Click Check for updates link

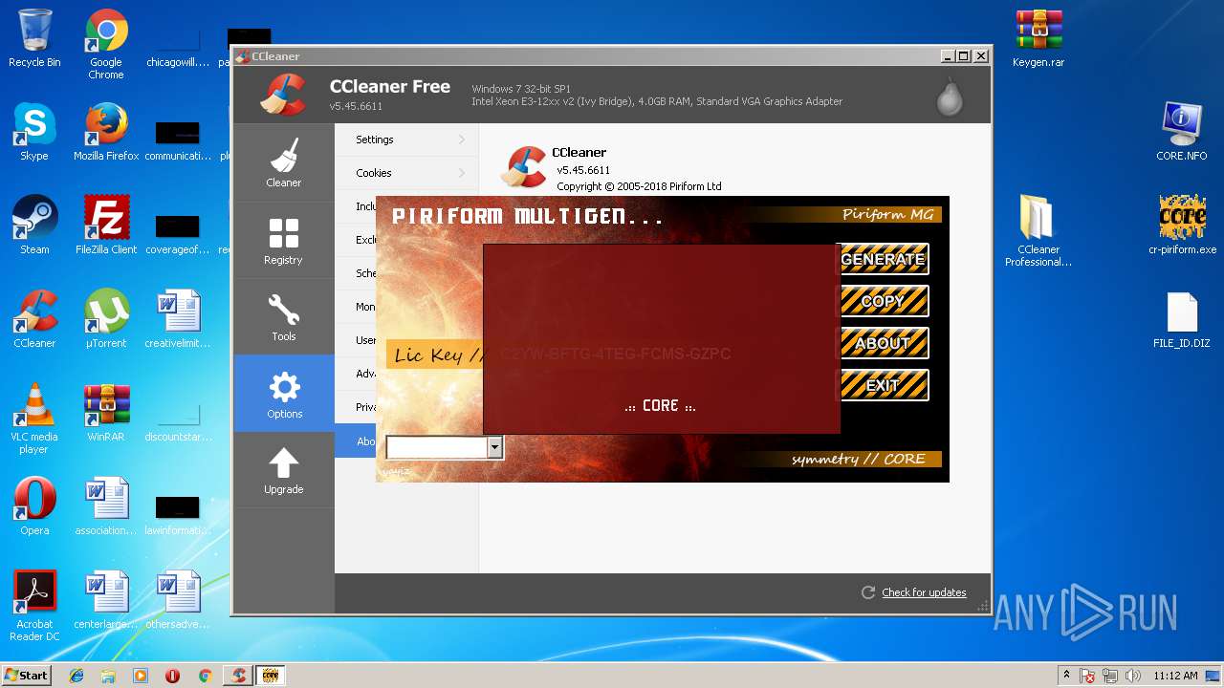coord(924,592)
